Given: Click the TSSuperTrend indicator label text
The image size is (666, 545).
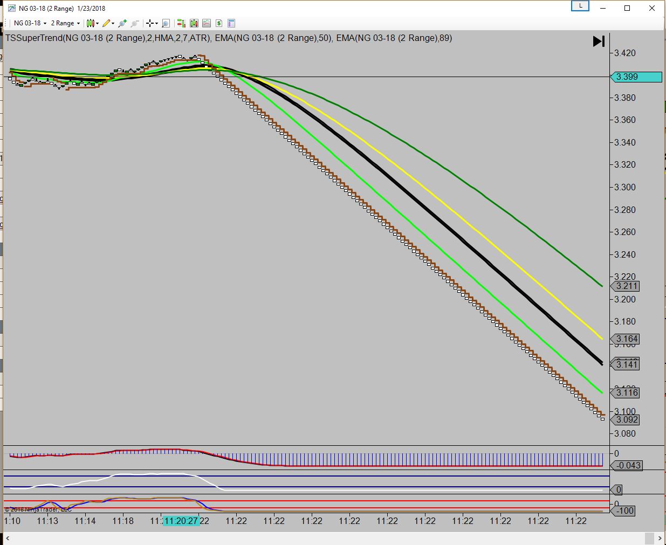Looking at the screenshot, I should pos(108,38).
